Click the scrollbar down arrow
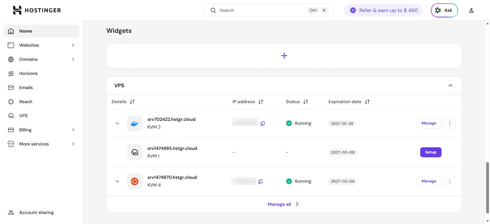The width and height of the screenshot is (490, 224). pos(487,221)
